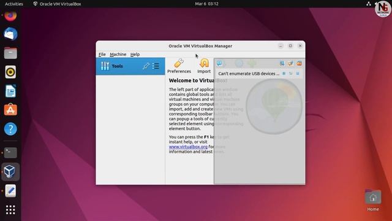Click Activities in the top bar

14,4
